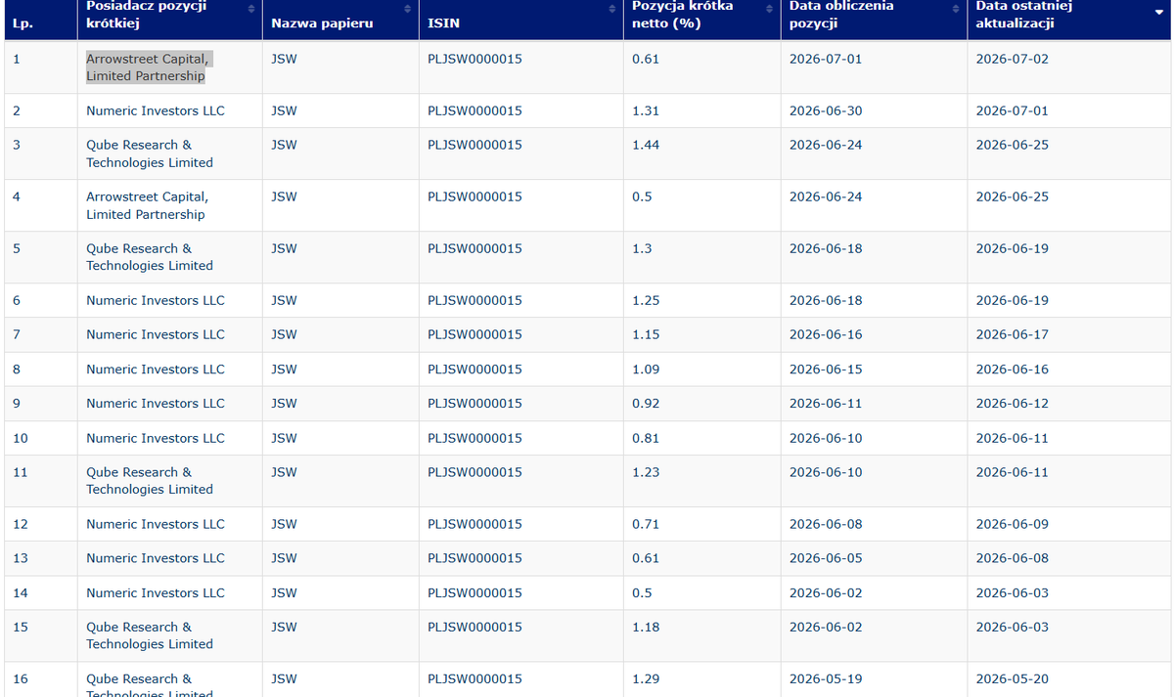Click net short position 1.18
Image resolution: width=1174 pixels, height=697 pixels.
click(x=646, y=628)
